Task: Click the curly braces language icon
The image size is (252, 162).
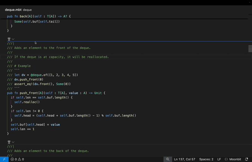Action: pos(226,159)
